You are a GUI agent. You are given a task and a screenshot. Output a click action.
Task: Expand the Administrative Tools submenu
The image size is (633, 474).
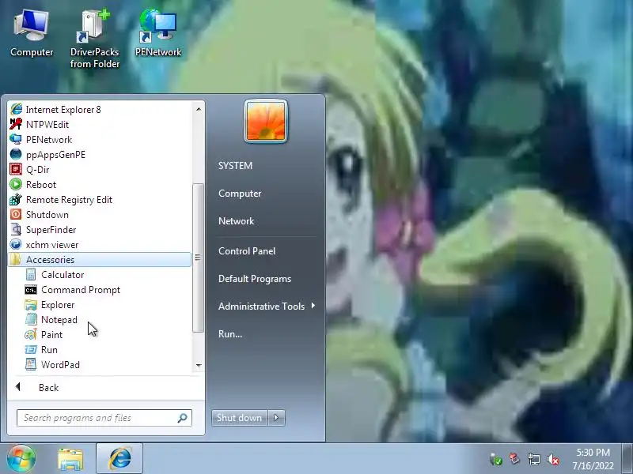coord(267,307)
